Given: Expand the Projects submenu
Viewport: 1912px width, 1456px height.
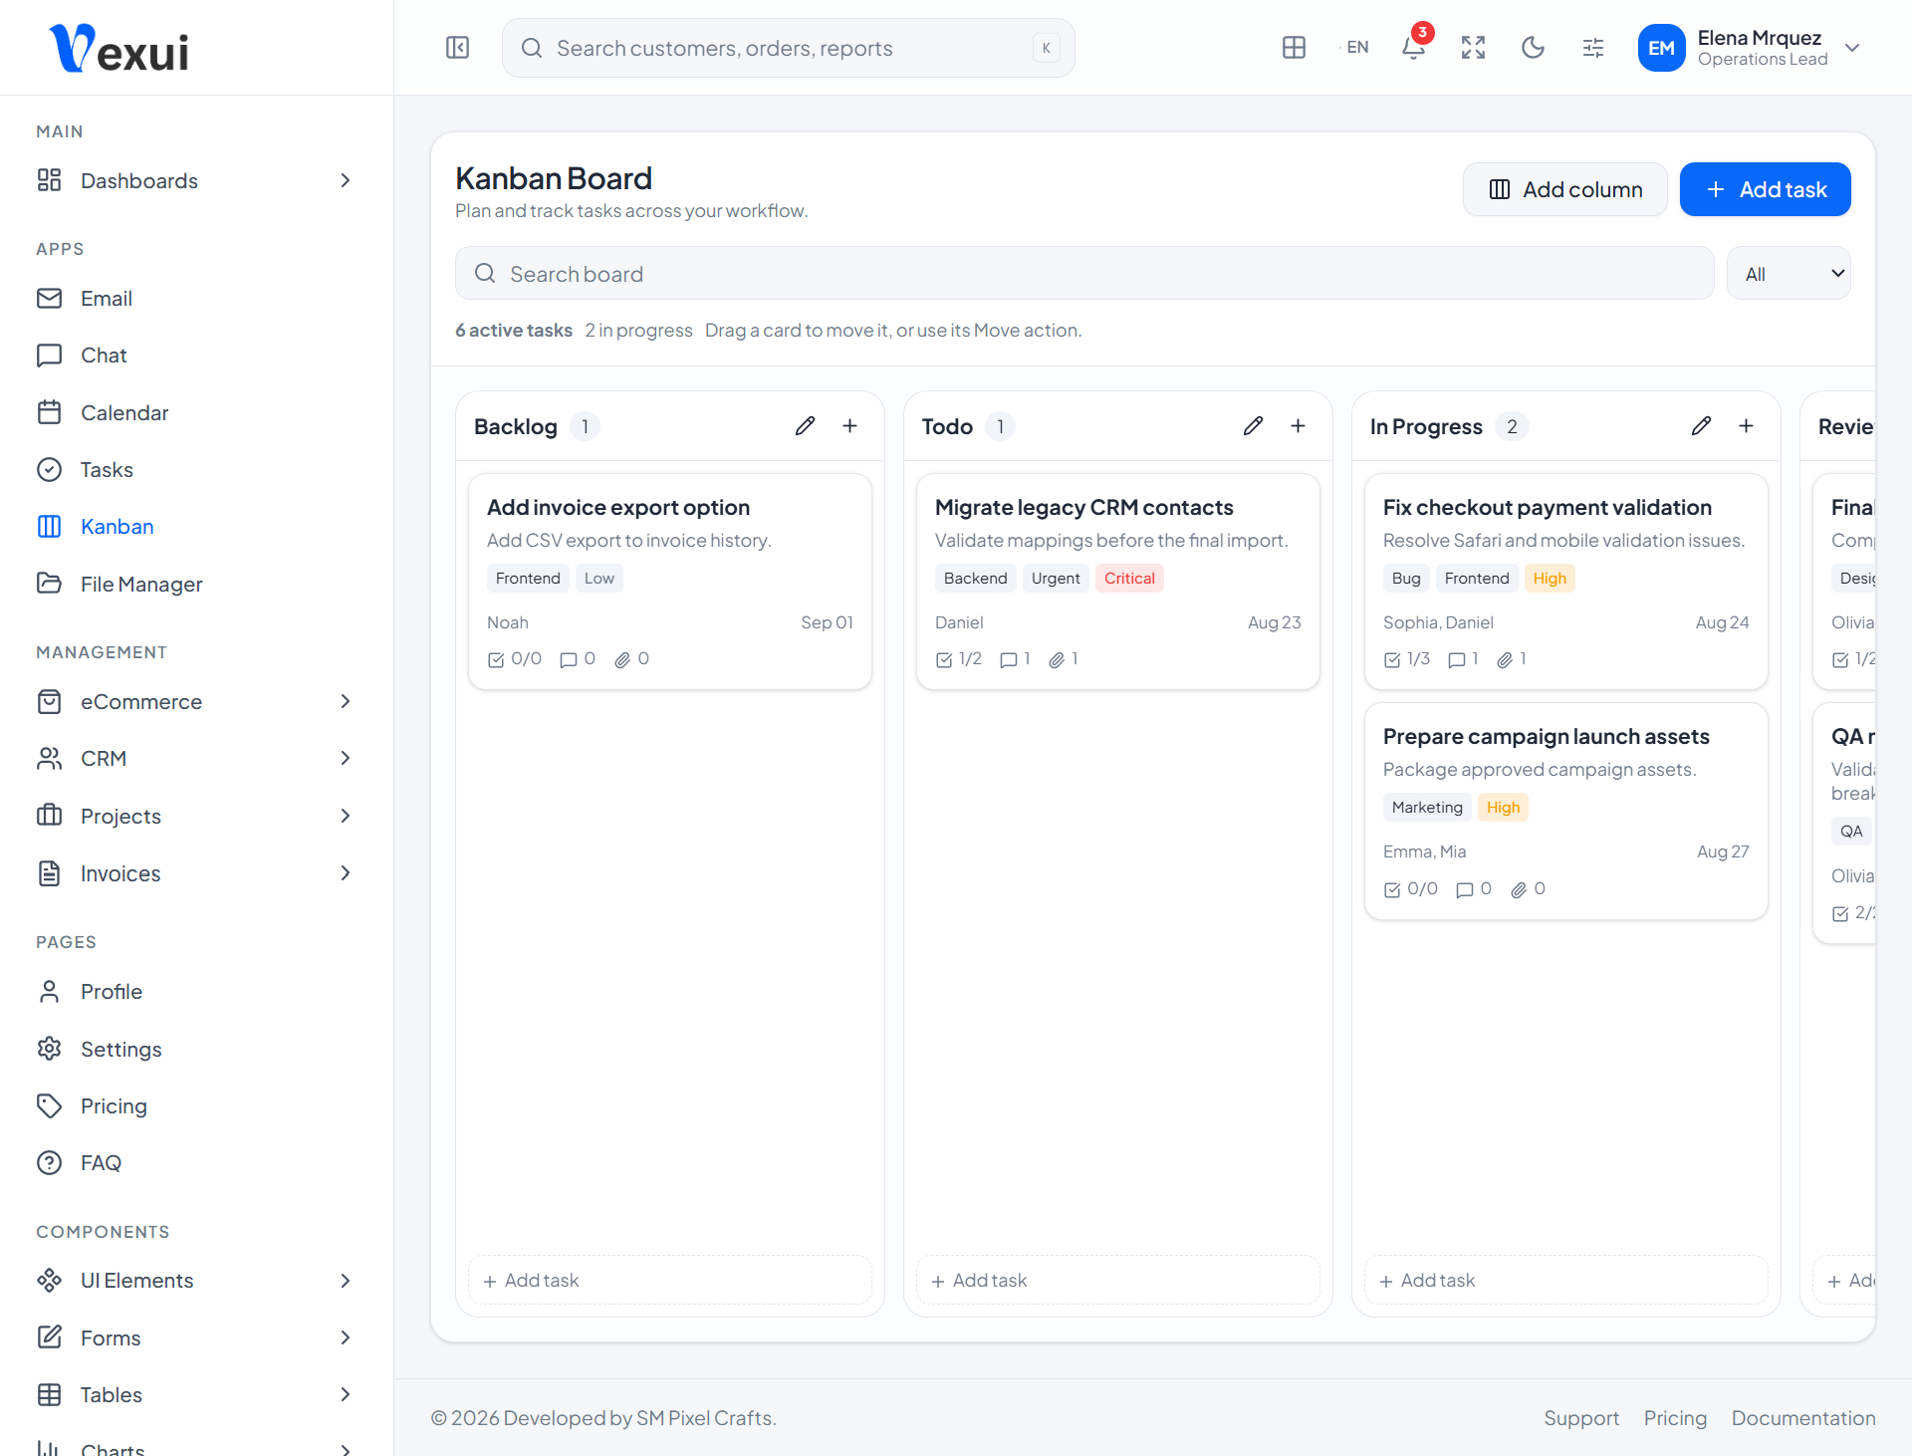Looking at the screenshot, I should click(196, 816).
